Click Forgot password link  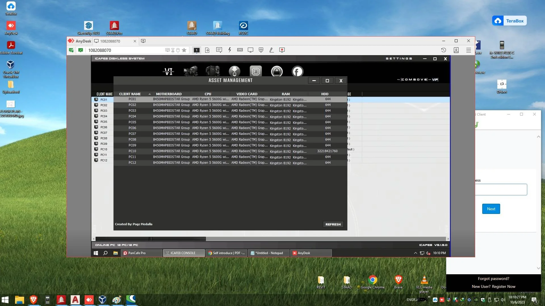pyautogui.click(x=493, y=279)
